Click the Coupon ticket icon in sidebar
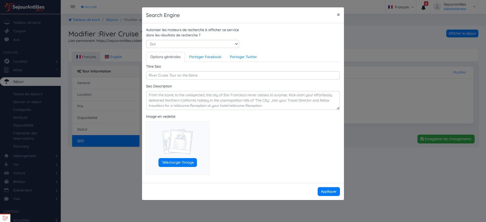 click(7, 31)
